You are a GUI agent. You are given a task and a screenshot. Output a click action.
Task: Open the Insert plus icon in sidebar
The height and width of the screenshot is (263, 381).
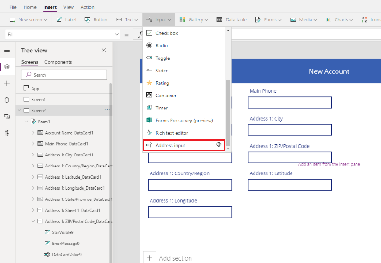7,83
